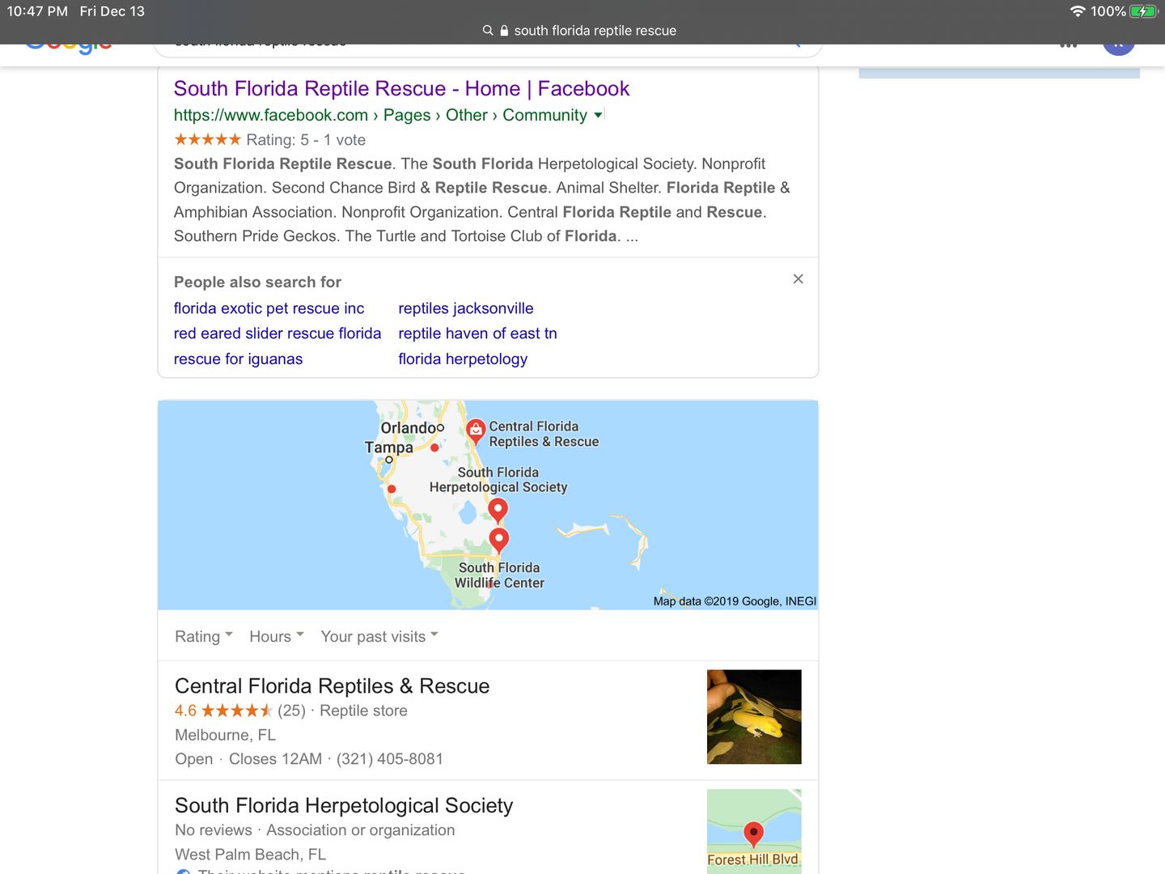Open Central Florida Reptiles & Rescue listing
This screenshot has height=874, width=1165.
click(x=332, y=686)
